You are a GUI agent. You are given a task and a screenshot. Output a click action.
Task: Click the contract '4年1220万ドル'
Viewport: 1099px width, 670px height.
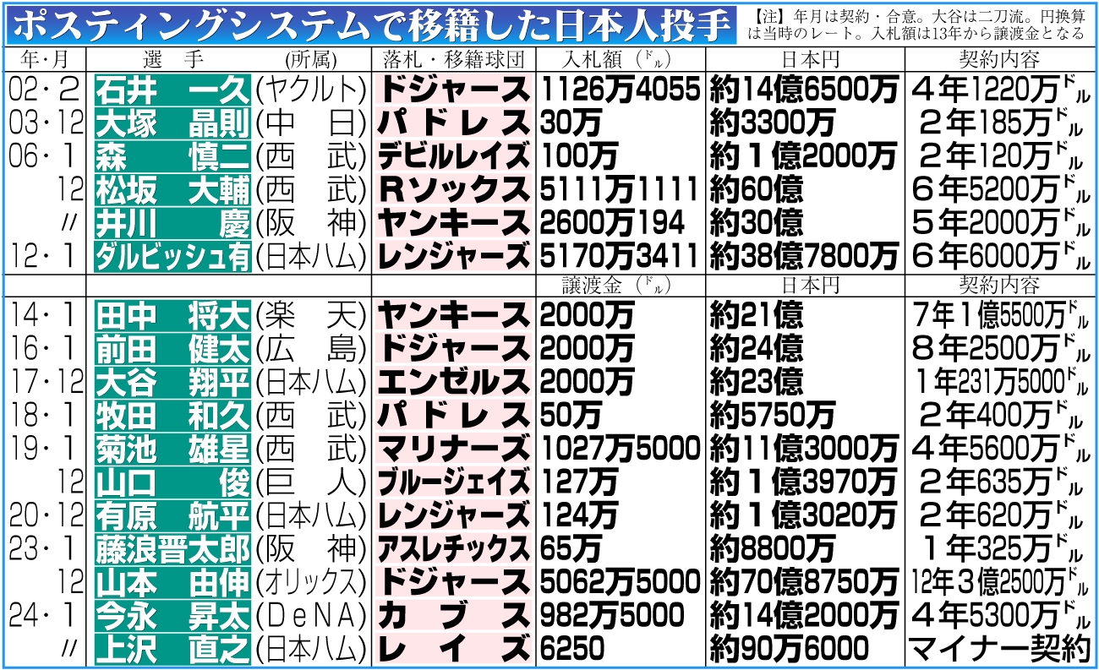1000,91
